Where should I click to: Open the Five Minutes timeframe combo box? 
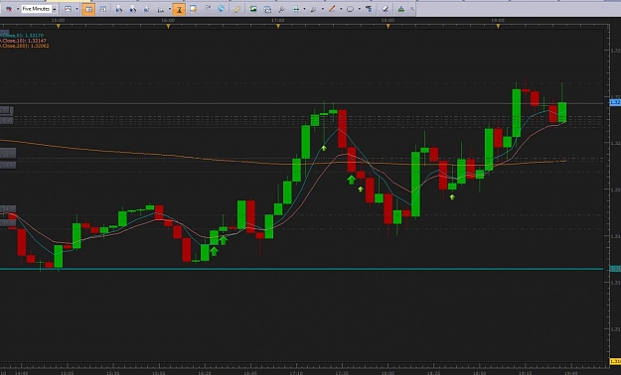[x=39, y=9]
